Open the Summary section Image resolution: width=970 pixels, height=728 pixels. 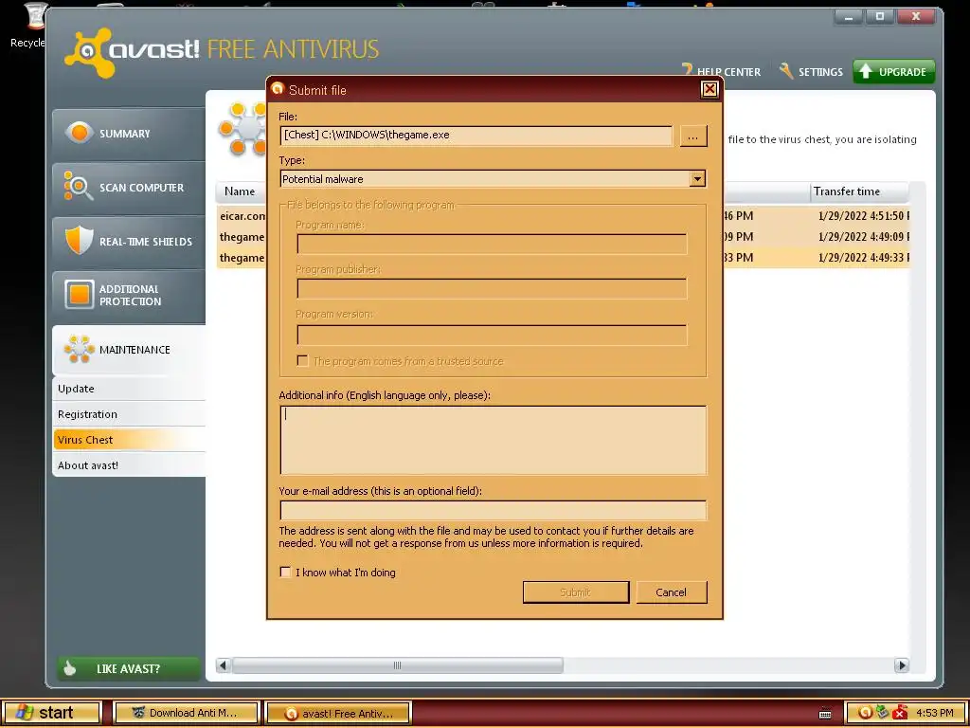(x=129, y=134)
